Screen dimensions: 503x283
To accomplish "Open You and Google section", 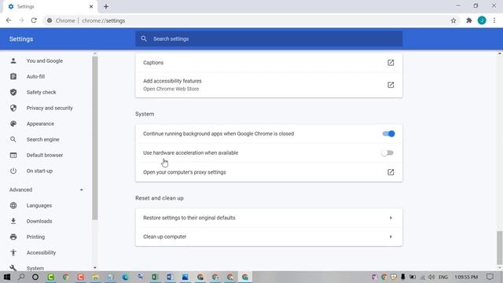I will tap(45, 61).
